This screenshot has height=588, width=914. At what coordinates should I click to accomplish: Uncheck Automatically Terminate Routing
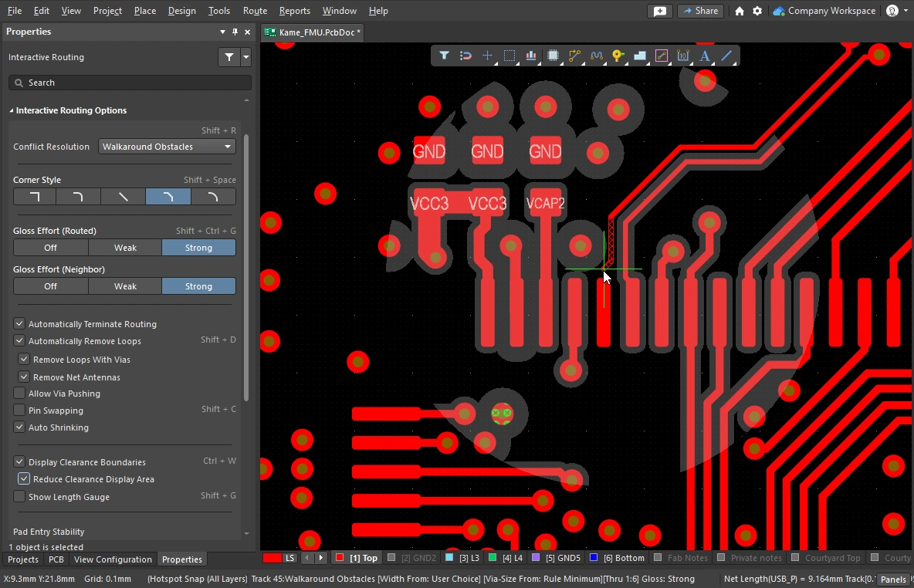tap(20, 324)
